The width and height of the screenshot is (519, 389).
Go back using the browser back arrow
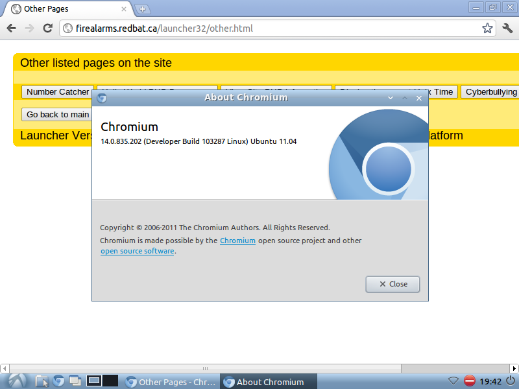coord(11,28)
